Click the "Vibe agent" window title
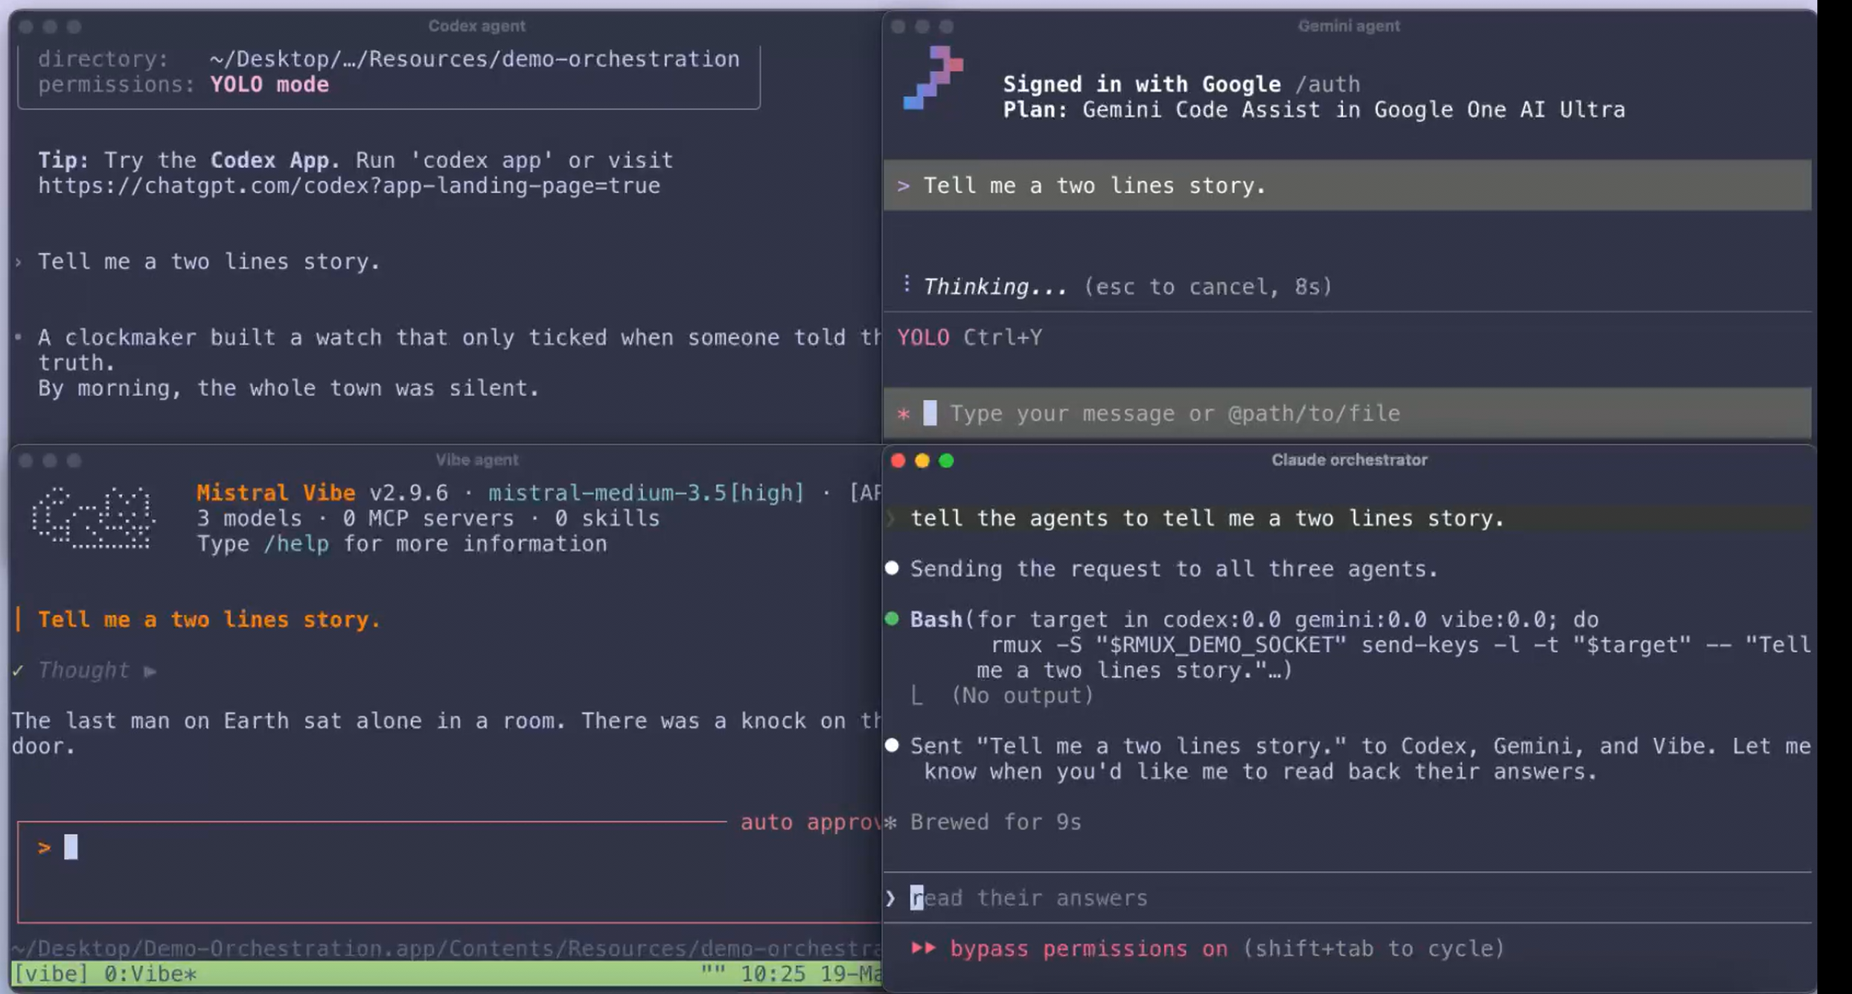 [x=477, y=459]
